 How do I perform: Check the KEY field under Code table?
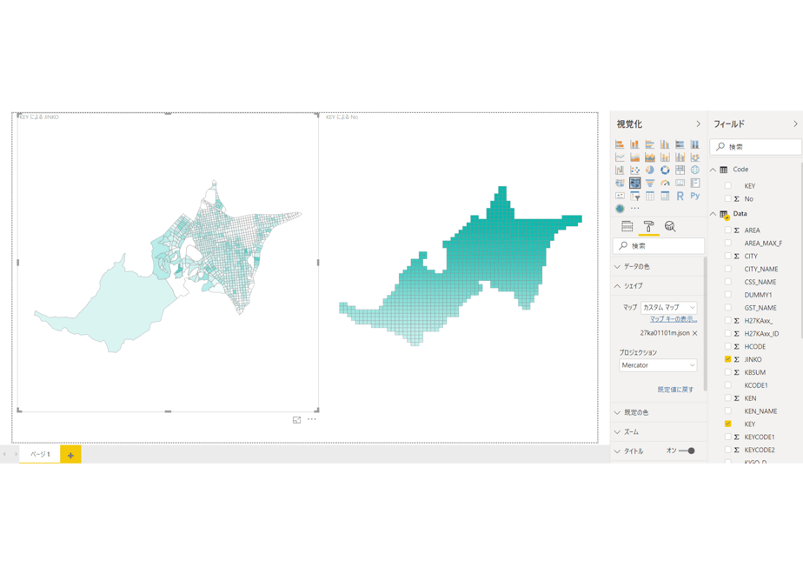point(727,185)
